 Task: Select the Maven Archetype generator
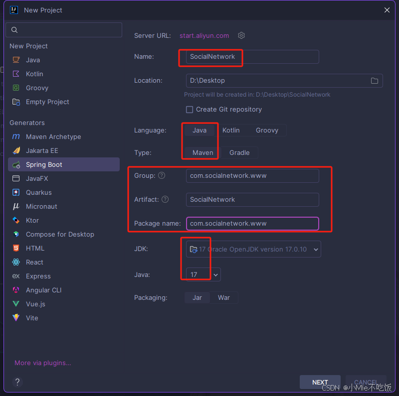pyautogui.click(x=64, y=136)
